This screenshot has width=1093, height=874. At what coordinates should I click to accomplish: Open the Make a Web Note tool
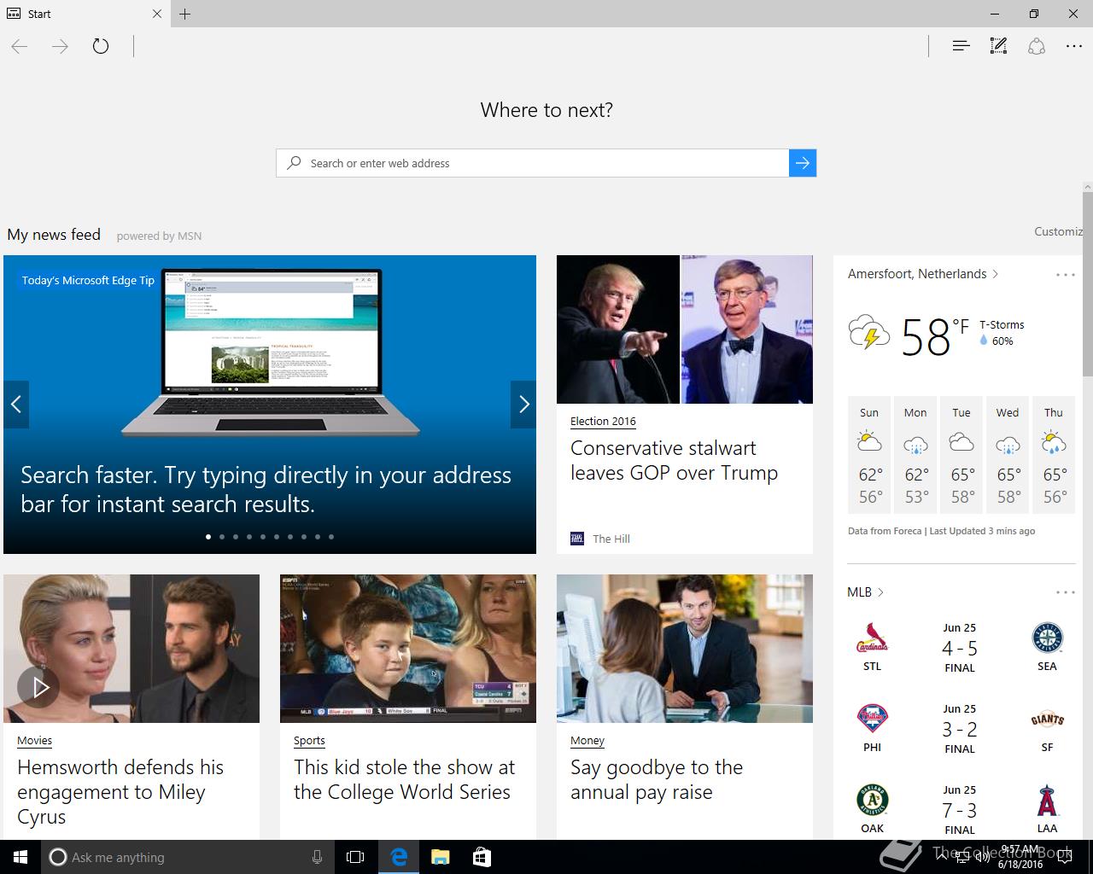(x=998, y=46)
